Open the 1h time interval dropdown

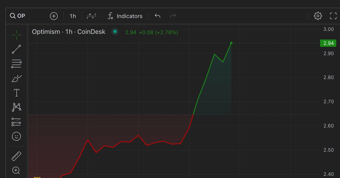73,16
